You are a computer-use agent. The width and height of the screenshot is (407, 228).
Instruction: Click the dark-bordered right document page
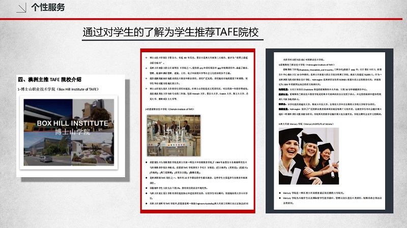point(329,131)
